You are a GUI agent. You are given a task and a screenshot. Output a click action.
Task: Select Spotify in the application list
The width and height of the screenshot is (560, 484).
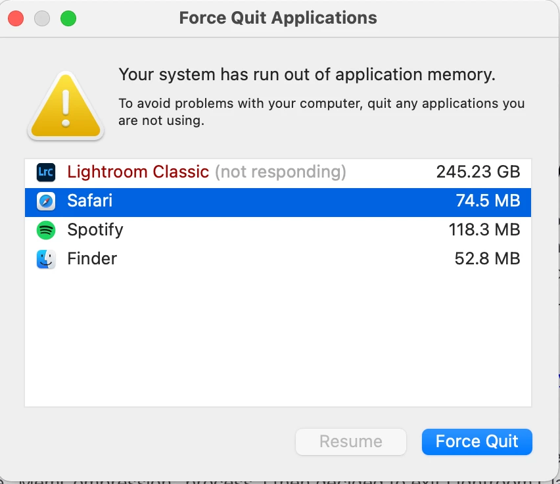(95, 230)
